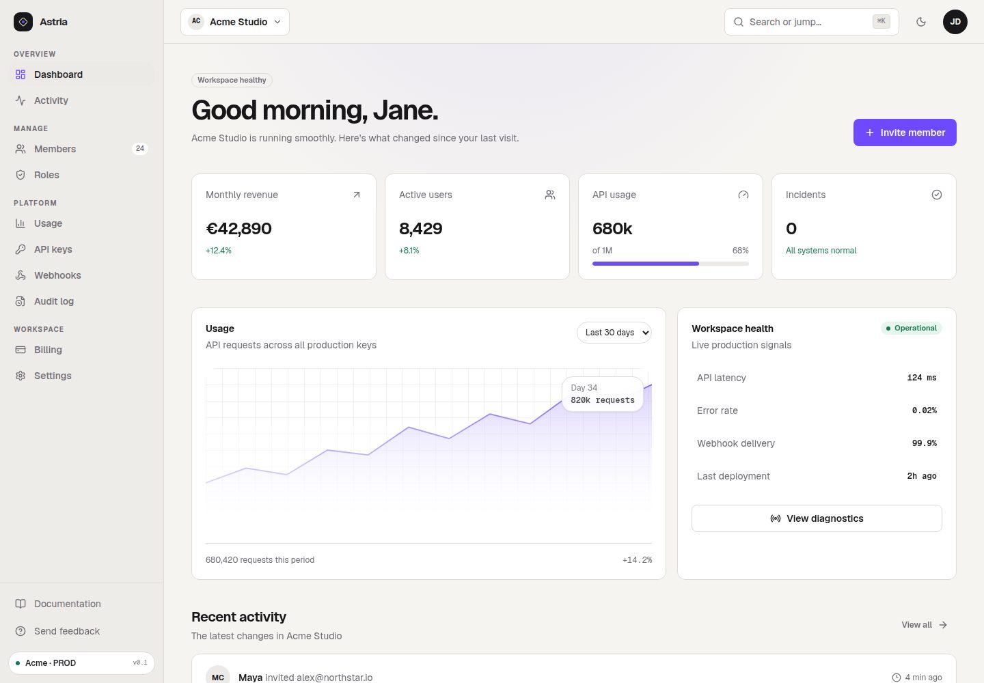Screen dimensions: 984x683
Task: Click the Incidents check-circle icon
Action: (x=937, y=195)
